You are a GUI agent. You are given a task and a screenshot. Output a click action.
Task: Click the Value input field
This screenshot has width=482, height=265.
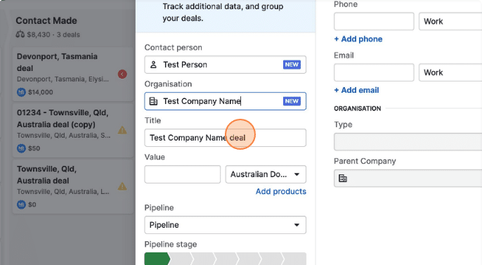183,174
